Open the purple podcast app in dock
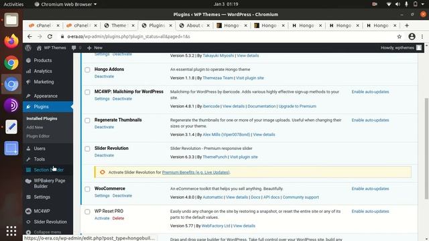This screenshot has height=241, width=429. click(x=11, y=106)
